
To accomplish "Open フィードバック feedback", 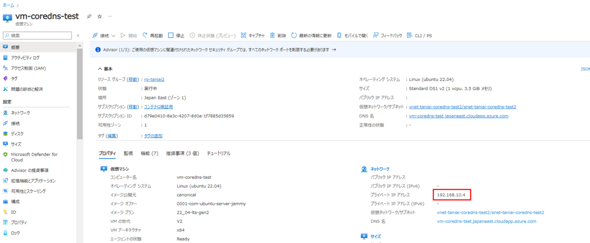I will pyautogui.click(x=387, y=35).
